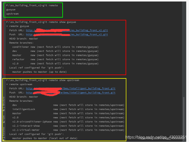Screen dimensions: 189x142
Task: Click the 'git remote show guoyue' command line
Action: (41, 22)
